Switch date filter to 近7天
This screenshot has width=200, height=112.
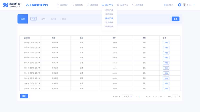43,19
